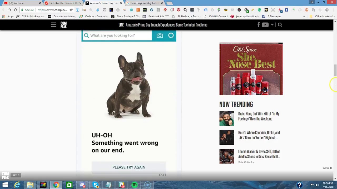Open OrbitKit Connect bookmark
The height and width of the screenshot is (189, 337).
pyautogui.click(x=216, y=16)
